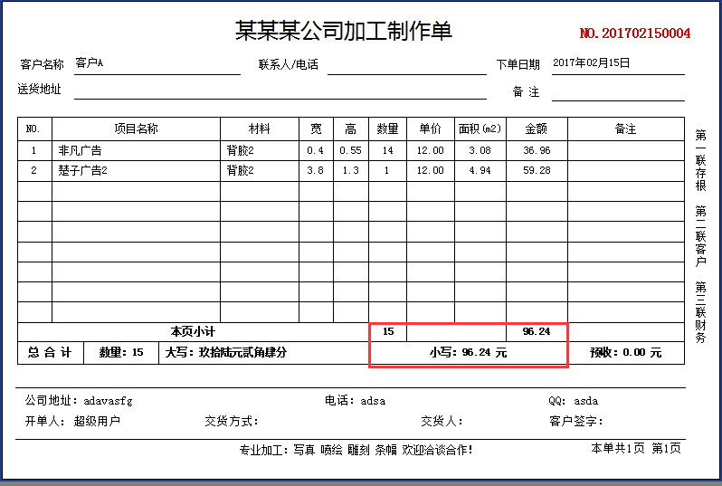Click the 面积(m2) column header

point(480,129)
